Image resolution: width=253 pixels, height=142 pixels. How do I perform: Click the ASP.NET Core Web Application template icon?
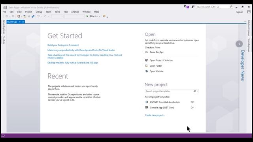pos(147,102)
